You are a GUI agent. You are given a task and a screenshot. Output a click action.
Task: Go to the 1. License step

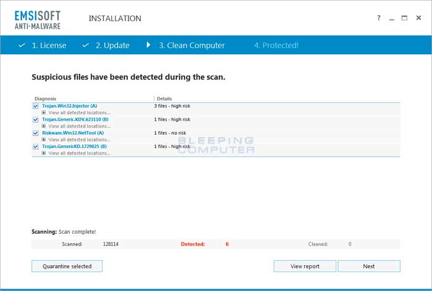click(49, 45)
